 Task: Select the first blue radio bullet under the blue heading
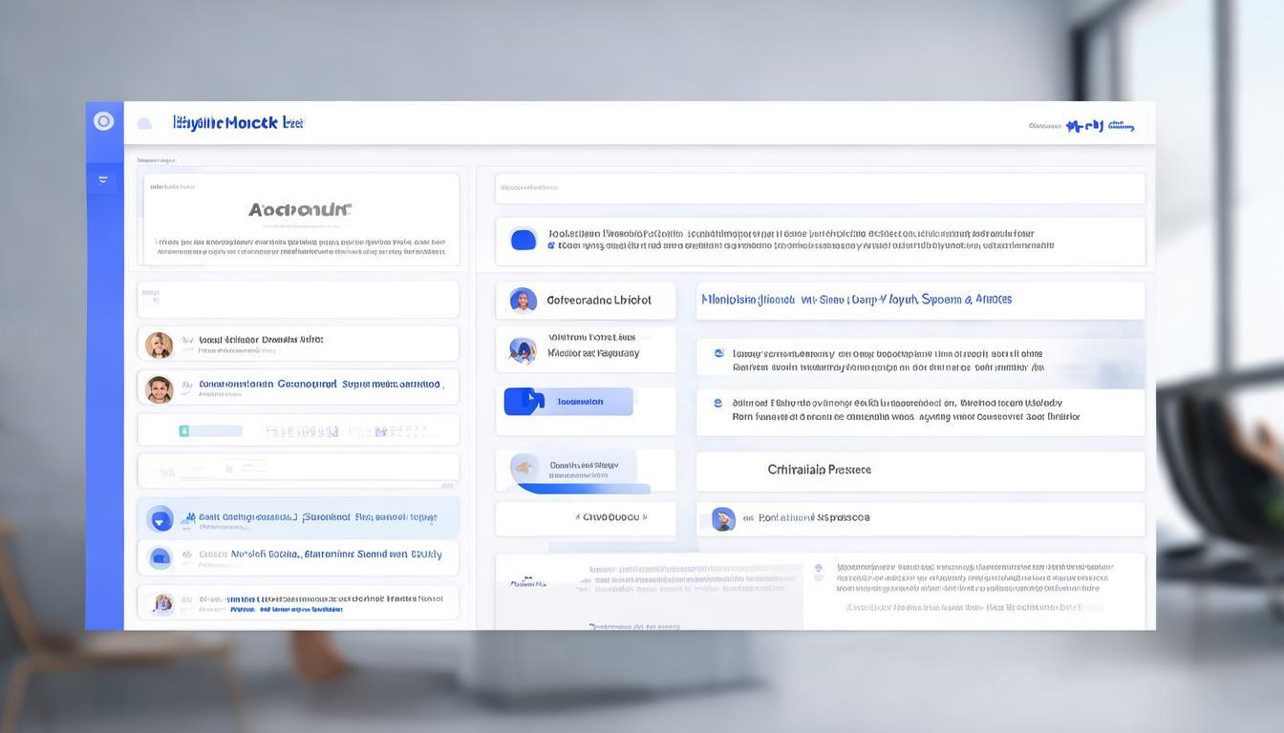(x=718, y=353)
